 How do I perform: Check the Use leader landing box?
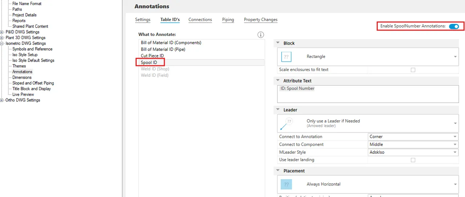point(413,160)
